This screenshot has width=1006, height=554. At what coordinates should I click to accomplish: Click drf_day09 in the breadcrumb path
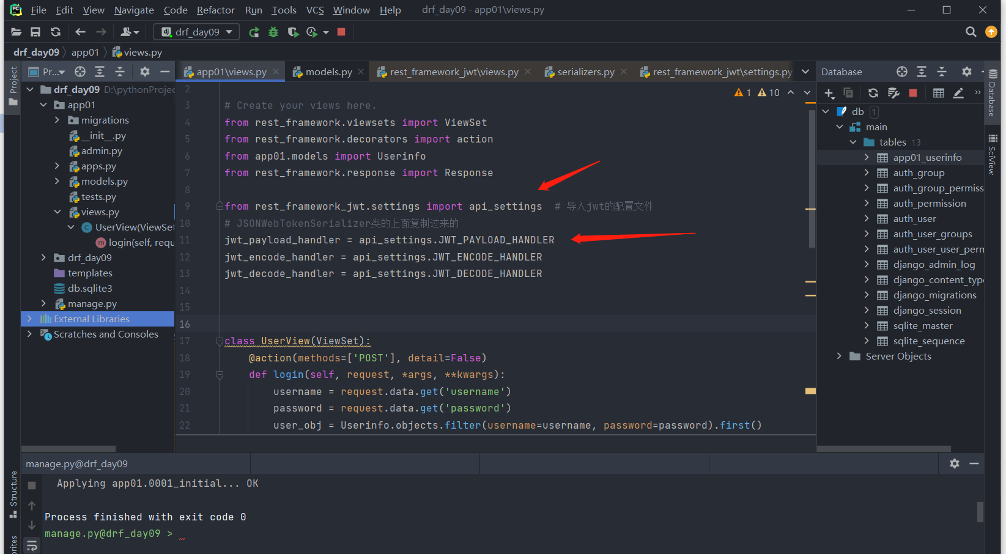(36, 53)
